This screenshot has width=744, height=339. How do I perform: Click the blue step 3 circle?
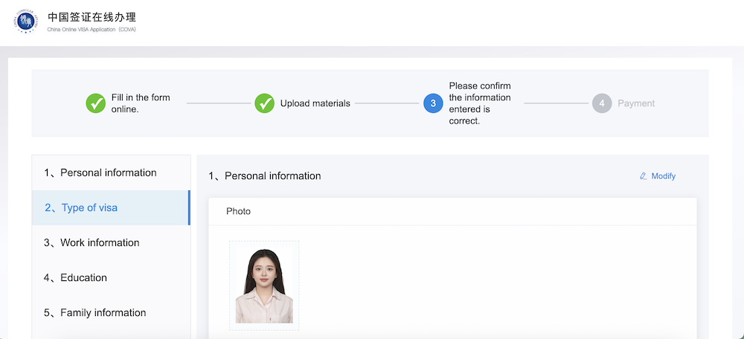click(x=433, y=103)
